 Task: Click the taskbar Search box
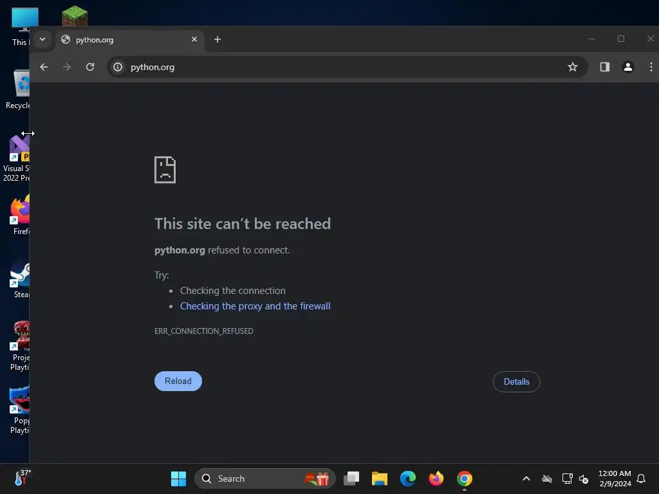point(265,479)
